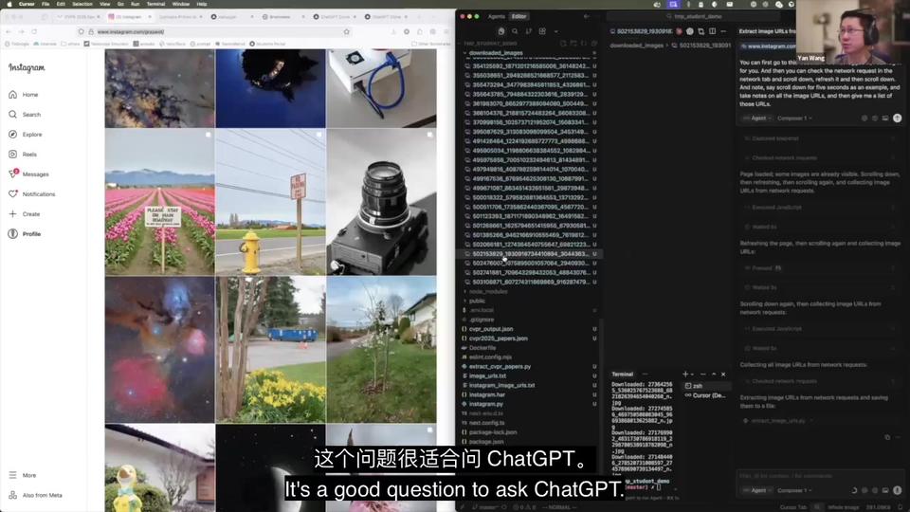This screenshot has height=512, width=910.
Task: Add a new terminal with plus icon
Action: tap(685, 375)
